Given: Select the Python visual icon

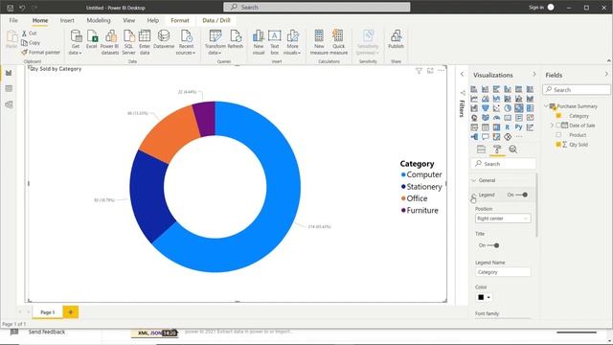Looking at the screenshot, I should pyautogui.click(x=519, y=127).
